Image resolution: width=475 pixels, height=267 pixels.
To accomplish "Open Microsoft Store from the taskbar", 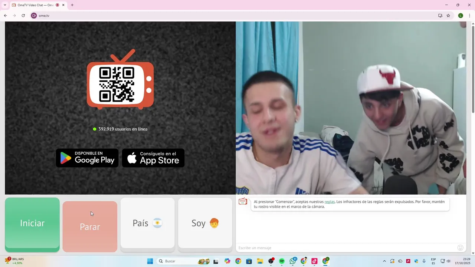I will (x=249, y=261).
